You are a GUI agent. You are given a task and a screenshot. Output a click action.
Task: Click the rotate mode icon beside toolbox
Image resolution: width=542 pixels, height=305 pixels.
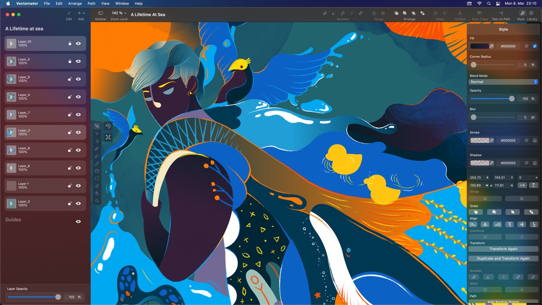point(108,126)
